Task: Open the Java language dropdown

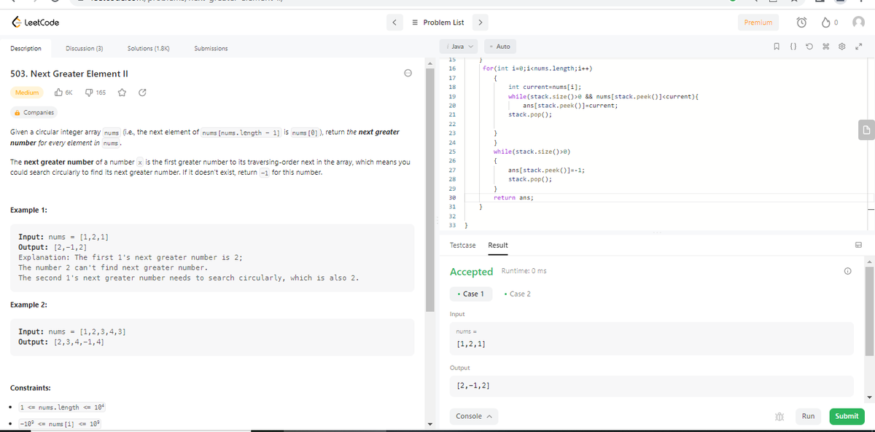Action: 459,45
